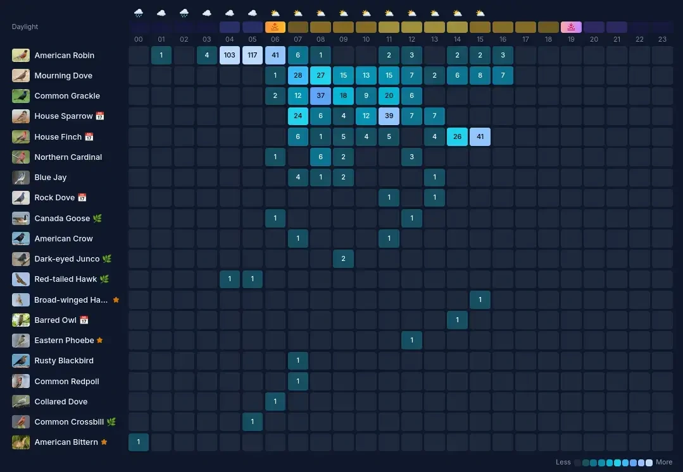Open the American Robin thumbnail image
Viewport: 683px width, 472px height.
point(21,56)
